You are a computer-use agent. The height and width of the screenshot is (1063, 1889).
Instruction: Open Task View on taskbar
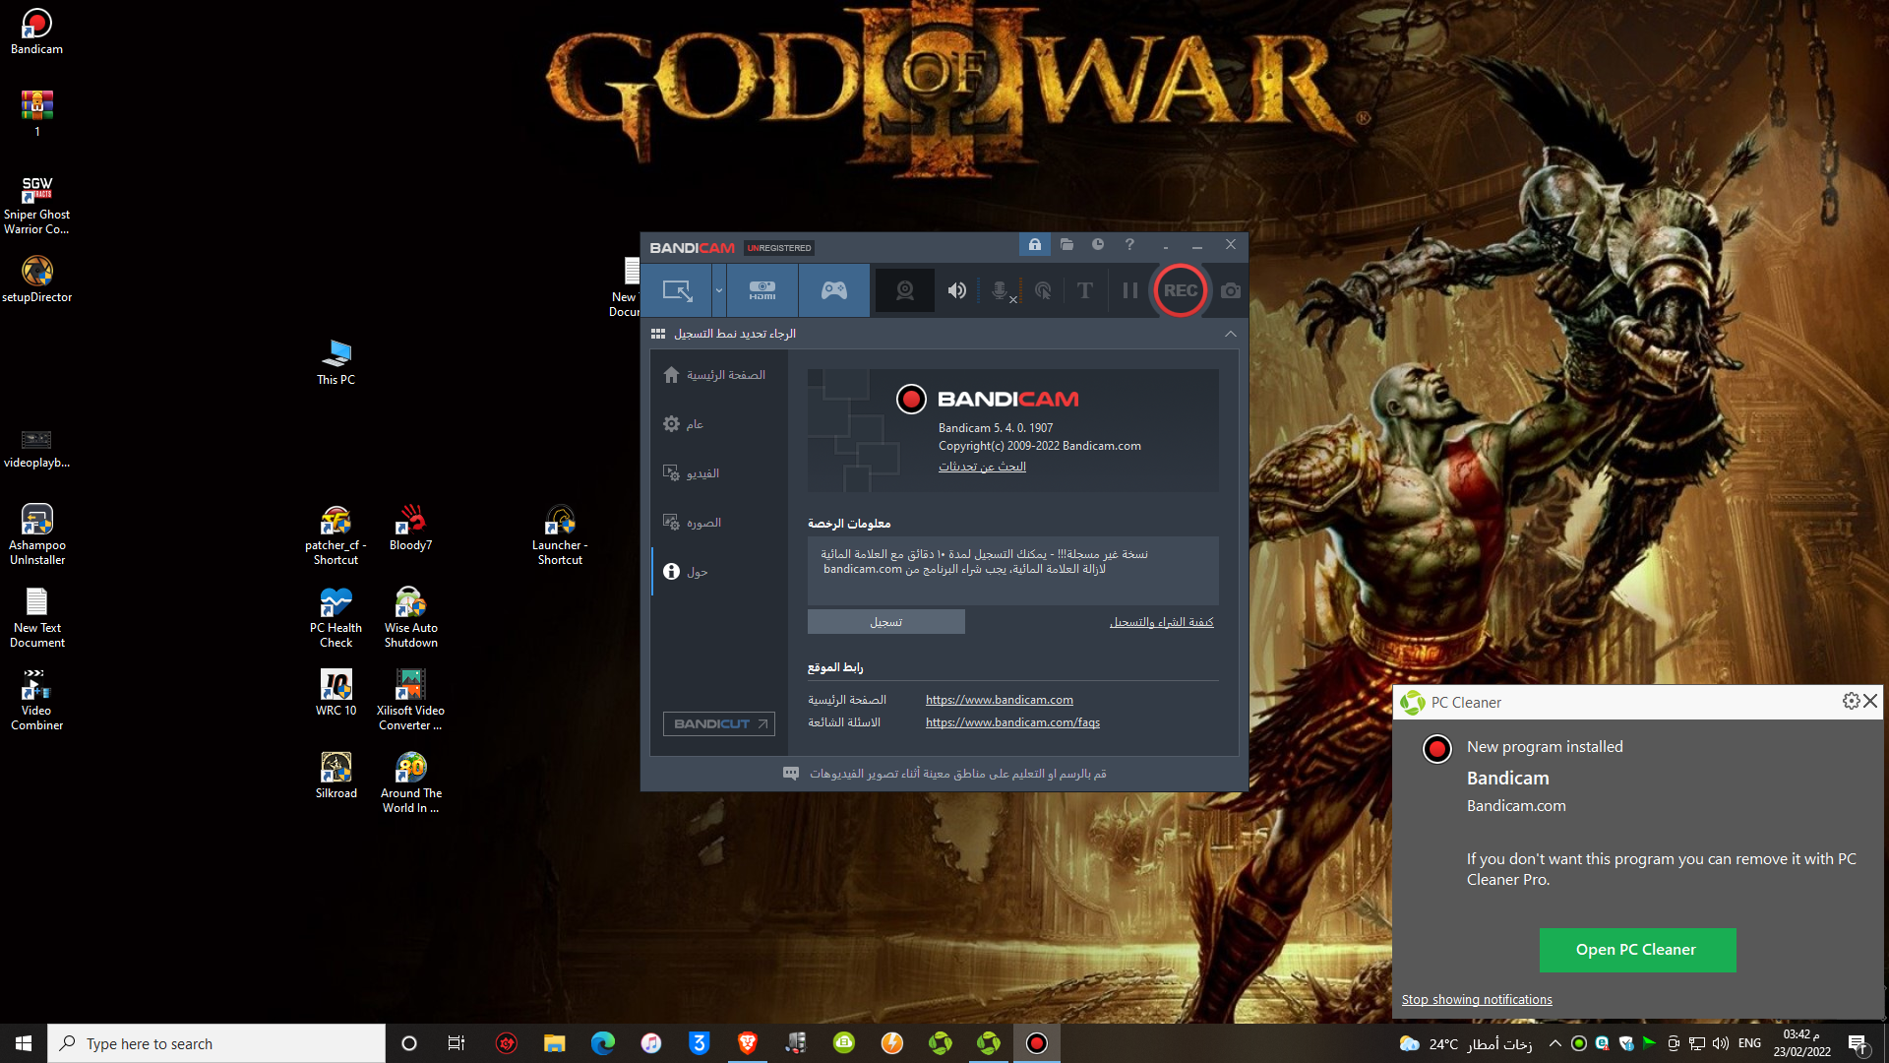[457, 1043]
